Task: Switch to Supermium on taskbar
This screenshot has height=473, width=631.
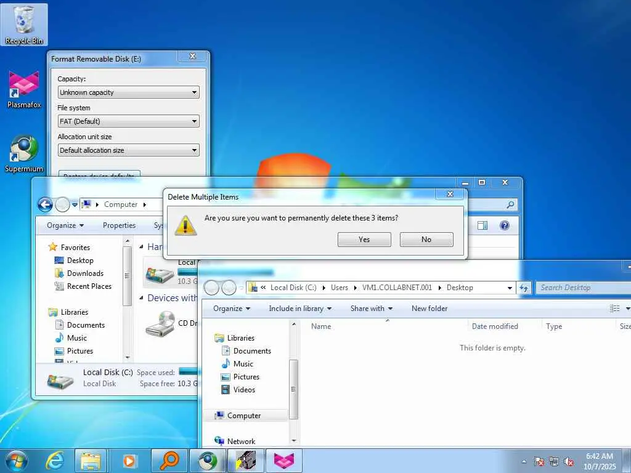Action: pos(208,461)
